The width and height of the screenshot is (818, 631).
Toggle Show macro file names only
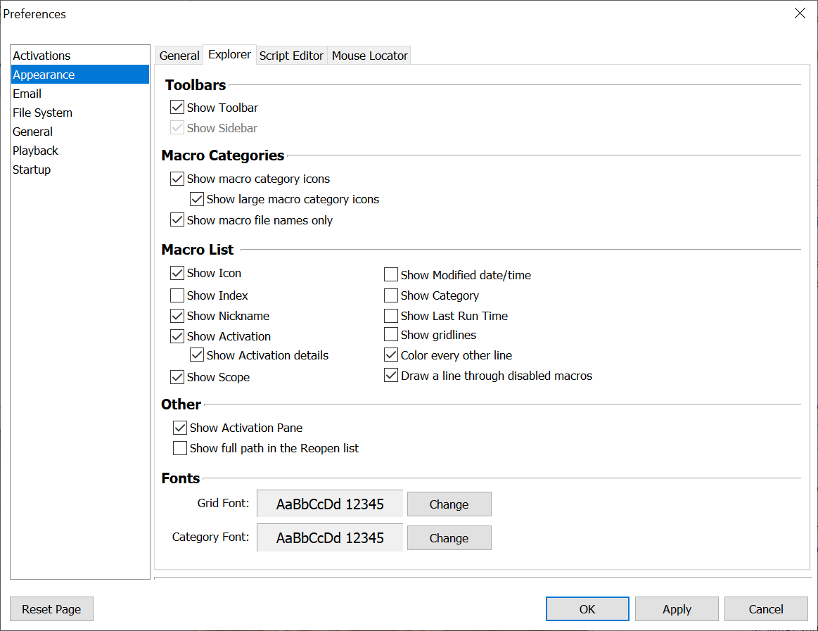point(177,220)
